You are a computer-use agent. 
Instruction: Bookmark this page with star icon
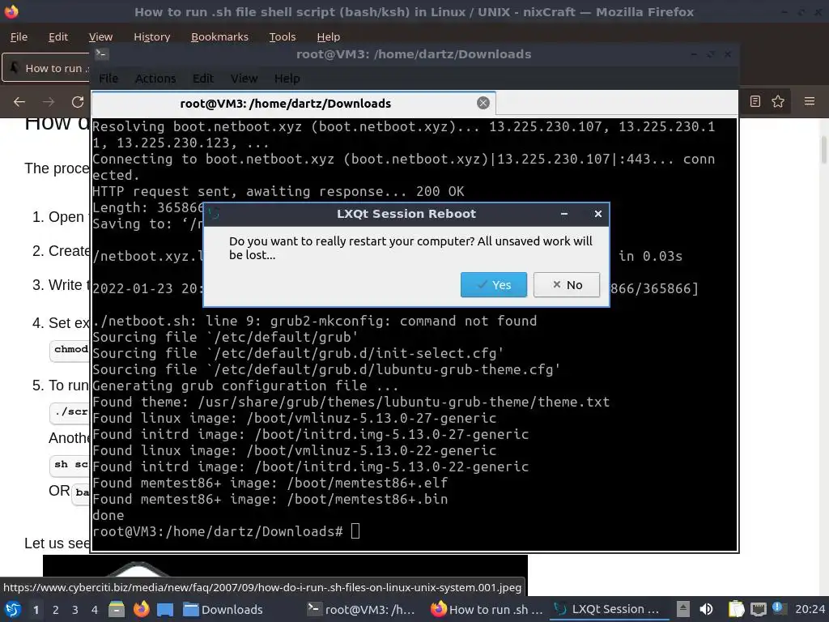point(778,101)
